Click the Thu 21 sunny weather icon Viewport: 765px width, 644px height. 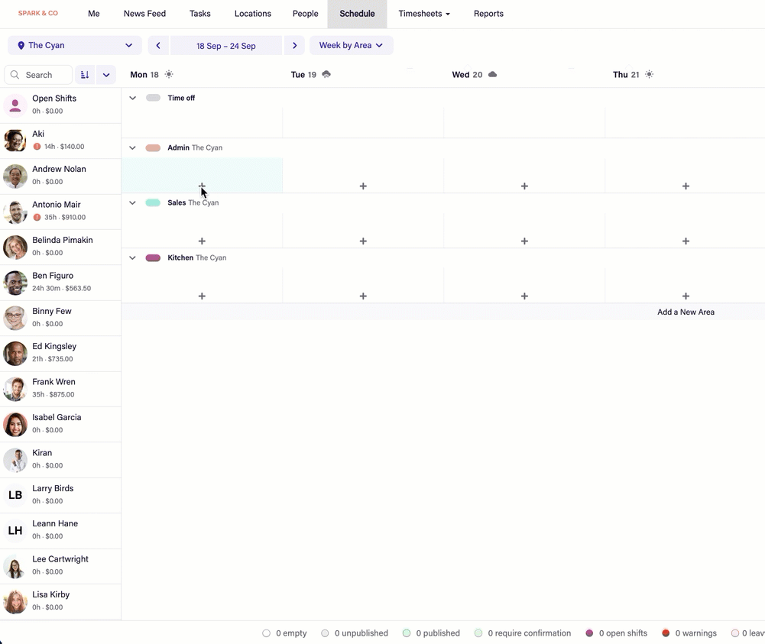tap(649, 74)
